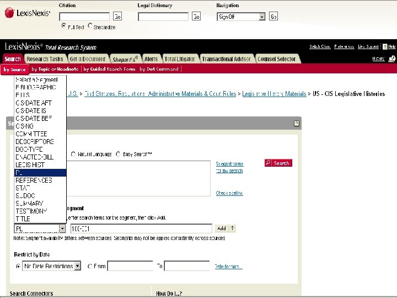397x298 pixels.
Task: Click Go next to Navigation dropdown
Action: click(273, 17)
